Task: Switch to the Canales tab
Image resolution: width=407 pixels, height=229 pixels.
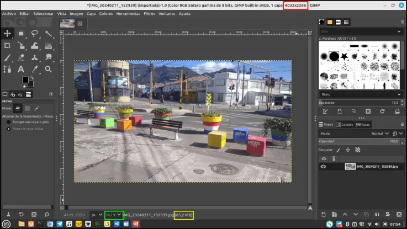Action: pyautogui.click(x=345, y=125)
